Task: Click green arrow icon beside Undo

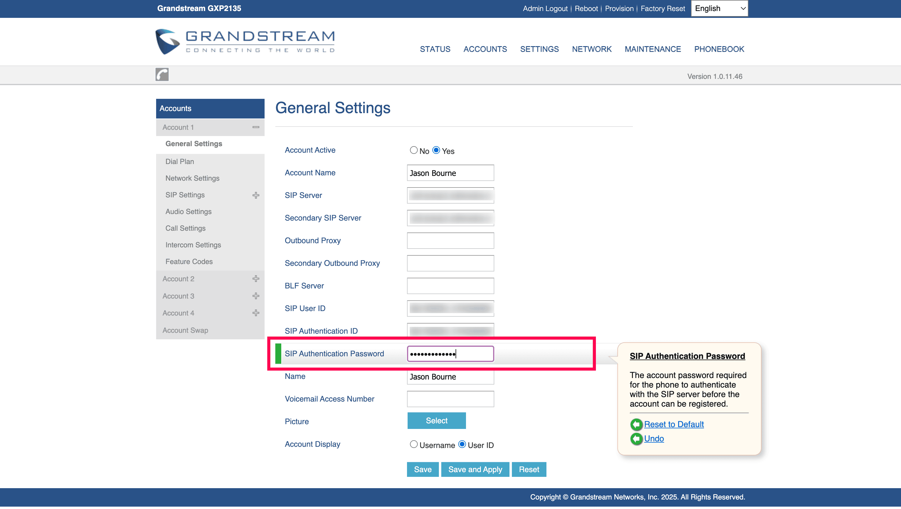Action: pyautogui.click(x=636, y=439)
